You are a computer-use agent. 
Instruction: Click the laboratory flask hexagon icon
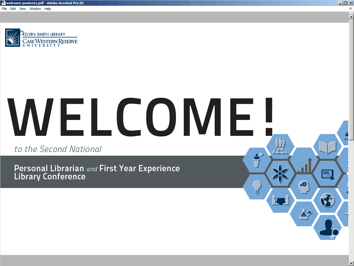tap(304, 214)
